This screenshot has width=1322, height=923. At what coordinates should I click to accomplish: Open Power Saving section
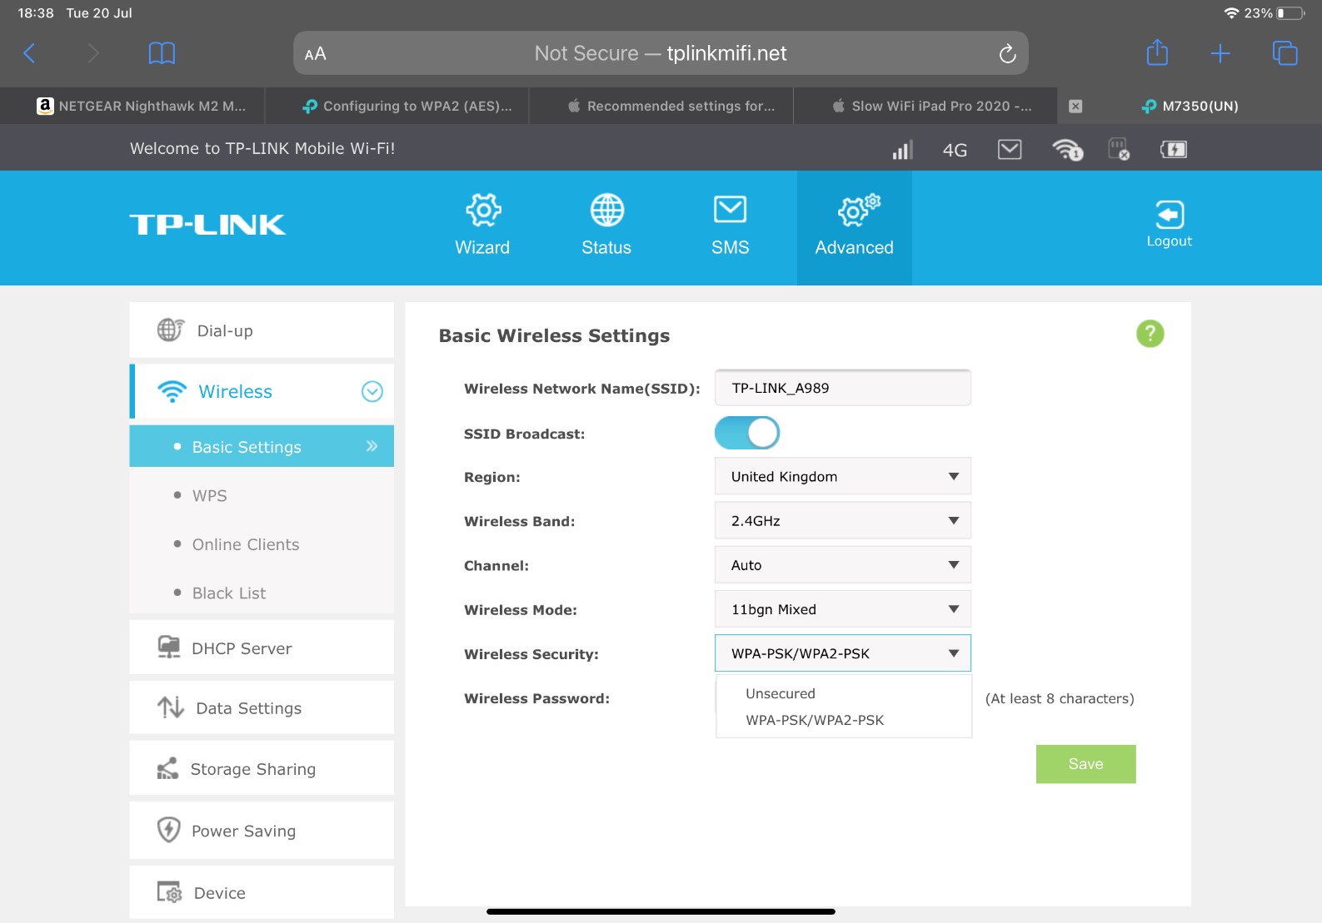click(x=262, y=831)
